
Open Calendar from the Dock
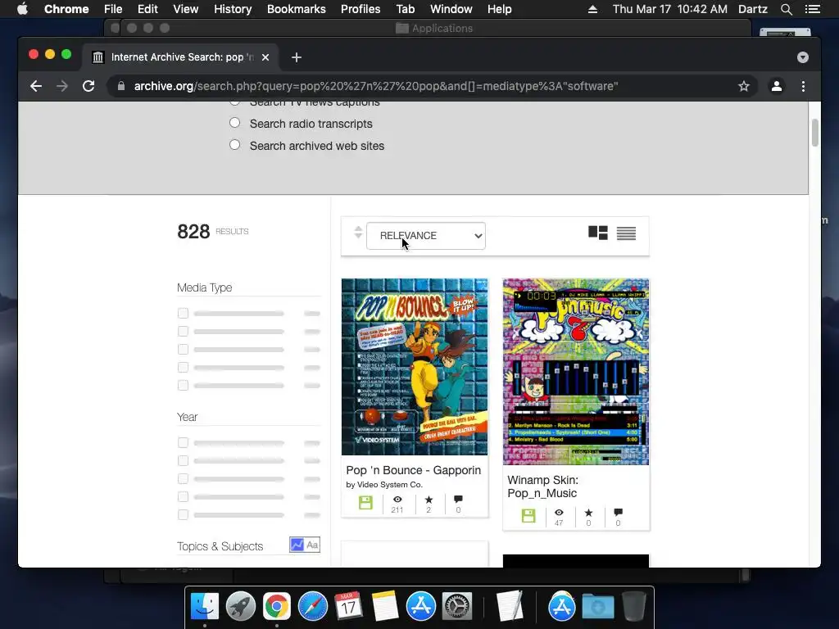coord(348,607)
